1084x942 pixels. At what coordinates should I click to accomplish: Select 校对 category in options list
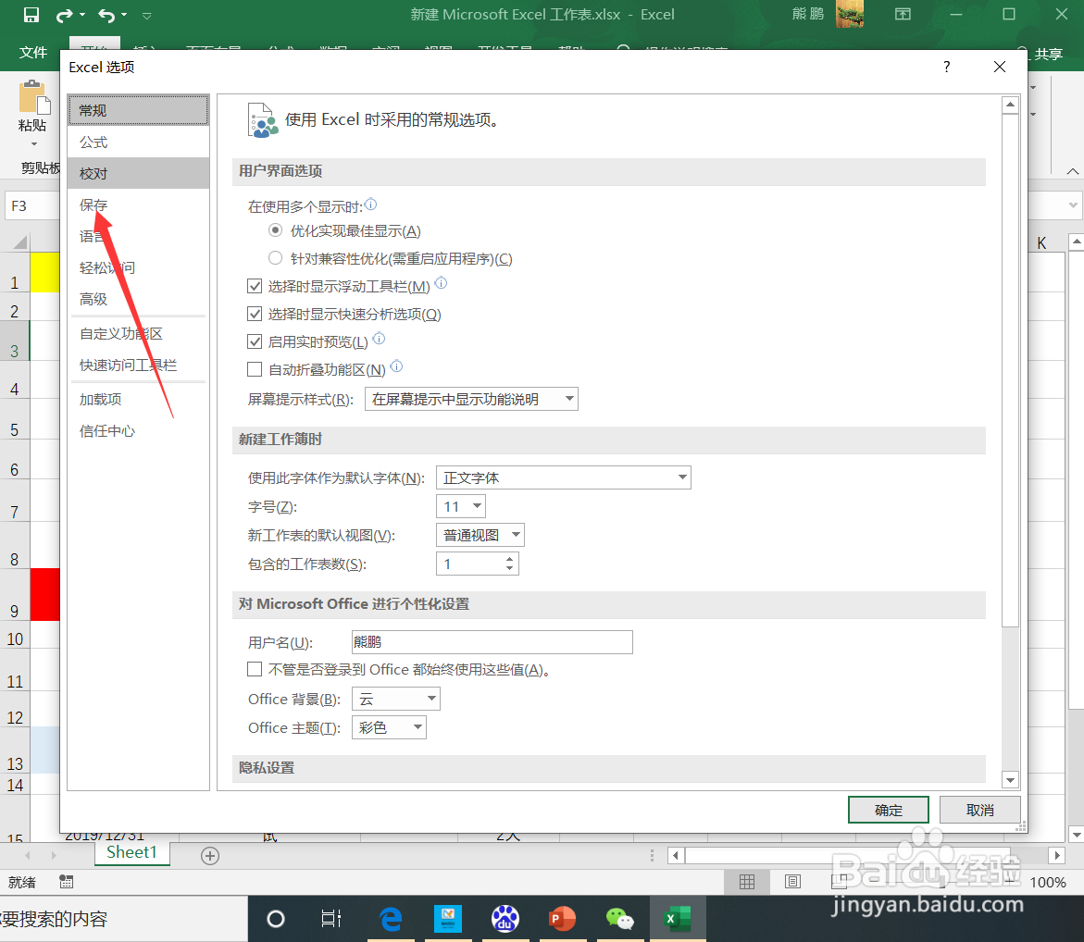pyautogui.click(x=138, y=173)
